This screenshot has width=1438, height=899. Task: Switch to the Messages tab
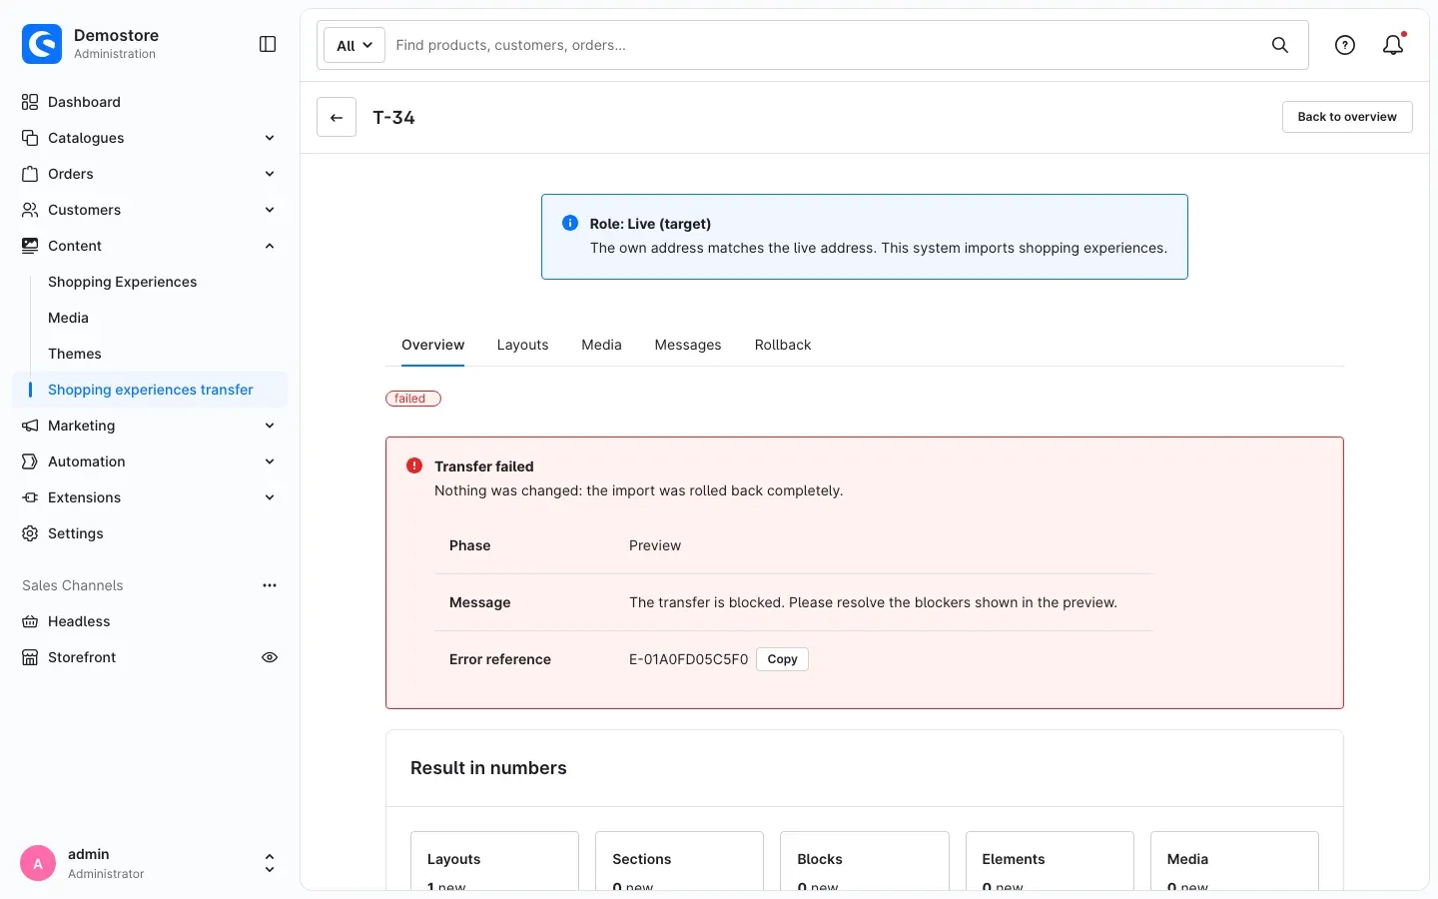coord(688,345)
